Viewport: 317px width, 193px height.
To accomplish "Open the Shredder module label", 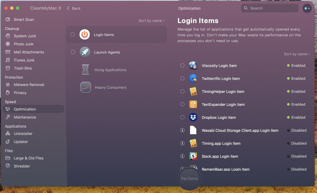I will pyautogui.click(x=22, y=166).
